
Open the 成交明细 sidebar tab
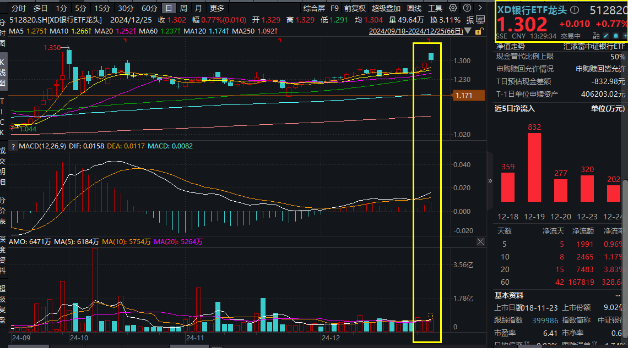(2, 166)
